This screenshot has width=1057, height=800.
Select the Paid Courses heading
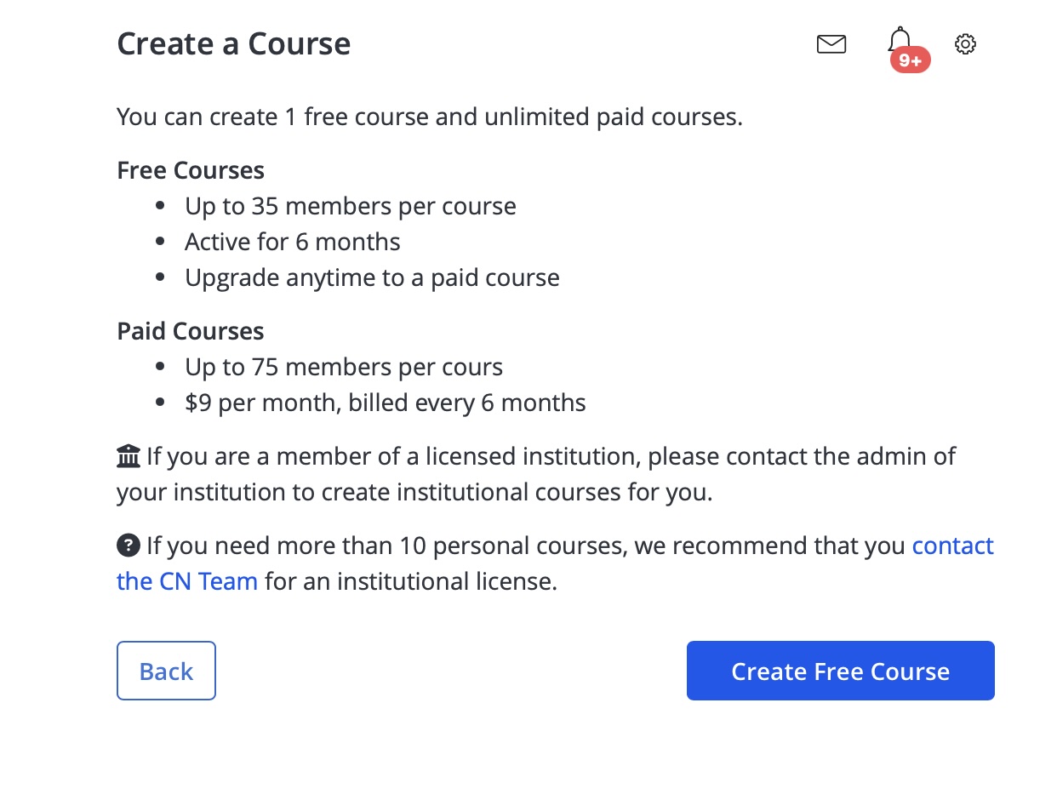click(191, 331)
